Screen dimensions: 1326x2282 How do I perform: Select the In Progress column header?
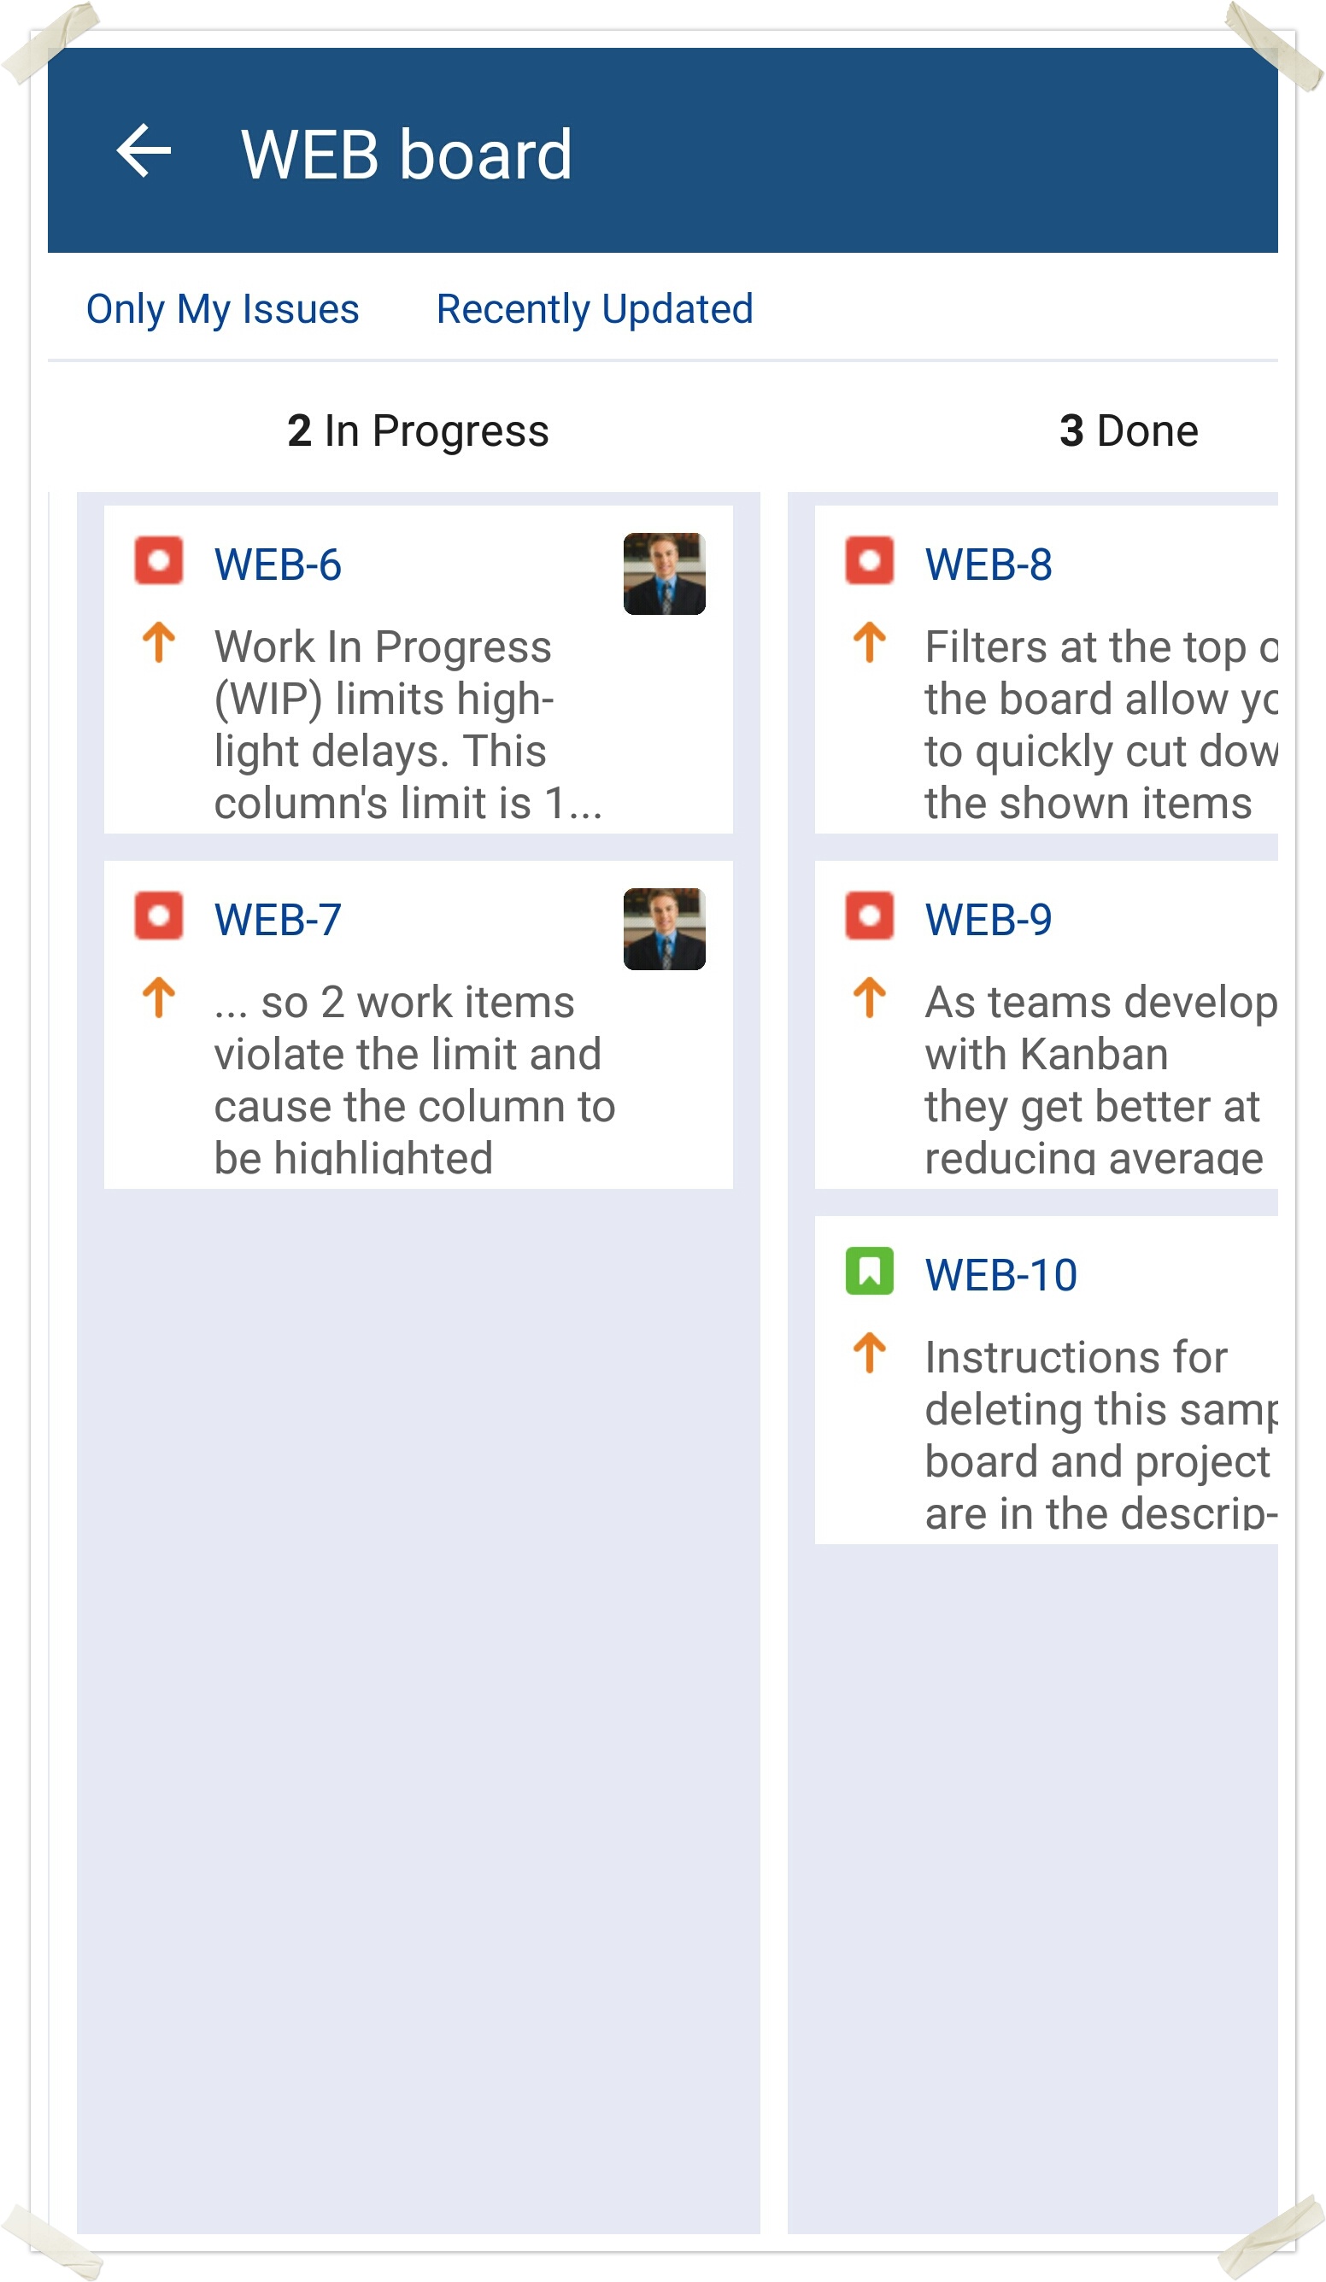[x=418, y=431]
